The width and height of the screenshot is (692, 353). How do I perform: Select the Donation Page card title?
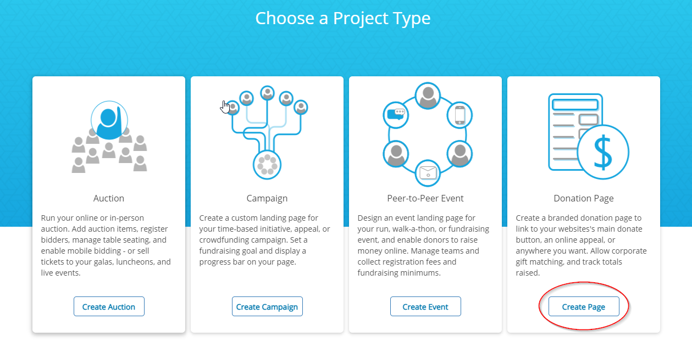coord(584,198)
